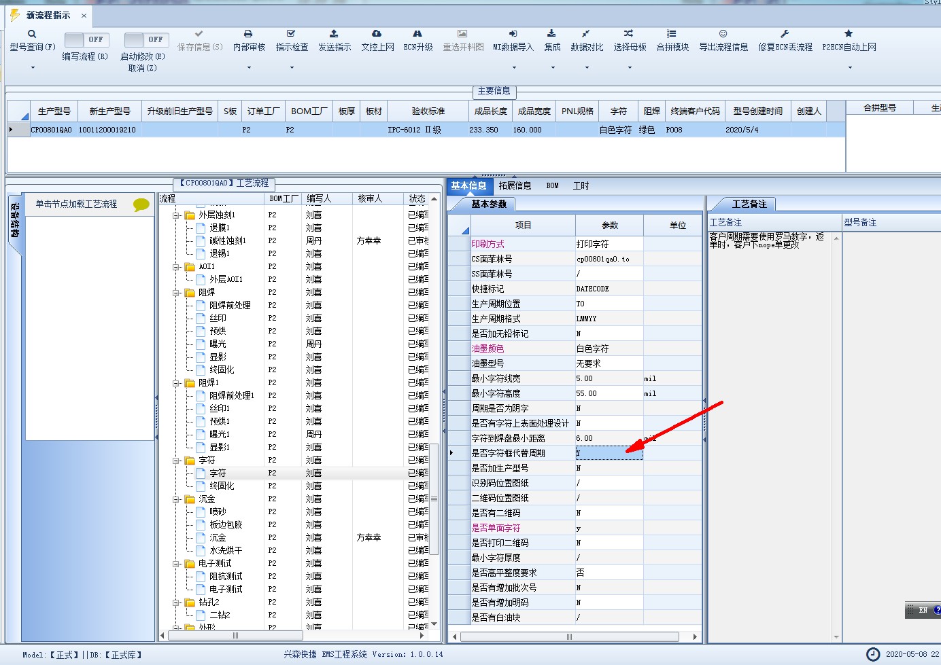941x665 pixels.
Task: Click the 水洗烘干 document icon
Action: tap(201, 551)
